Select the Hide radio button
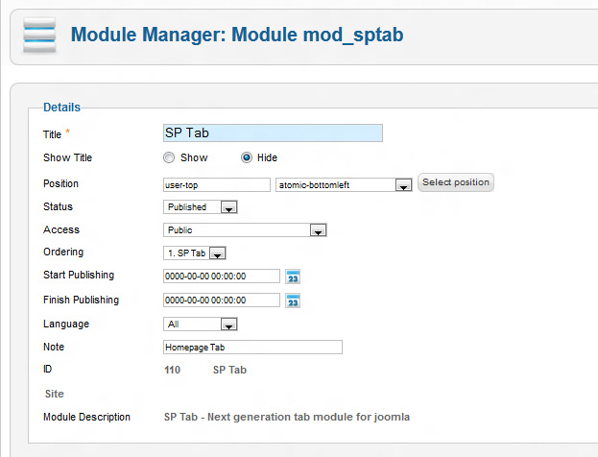Image resolution: width=598 pixels, height=457 pixels. (247, 157)
